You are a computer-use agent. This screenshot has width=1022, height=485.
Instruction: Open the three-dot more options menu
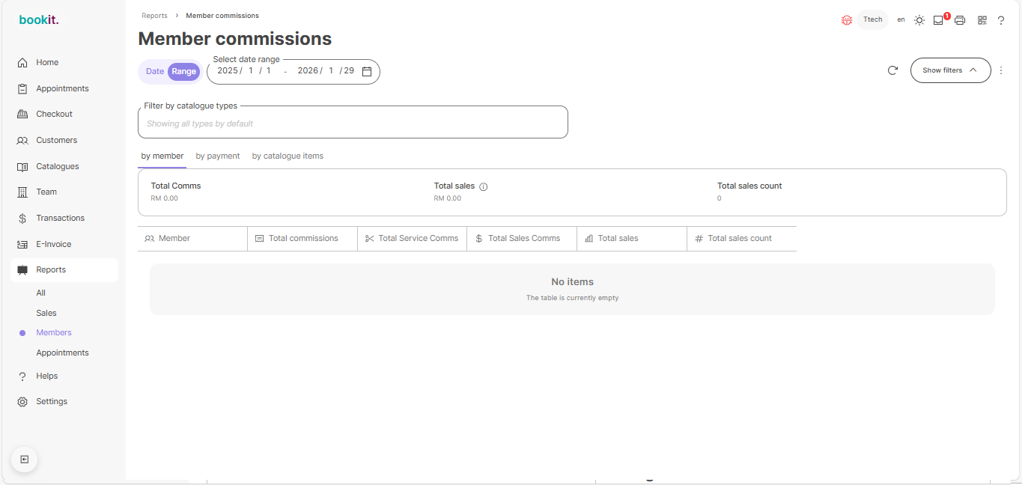(1001, 70)
